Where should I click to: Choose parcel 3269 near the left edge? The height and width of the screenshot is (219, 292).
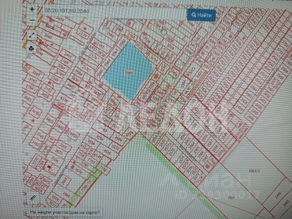point(36,73)
